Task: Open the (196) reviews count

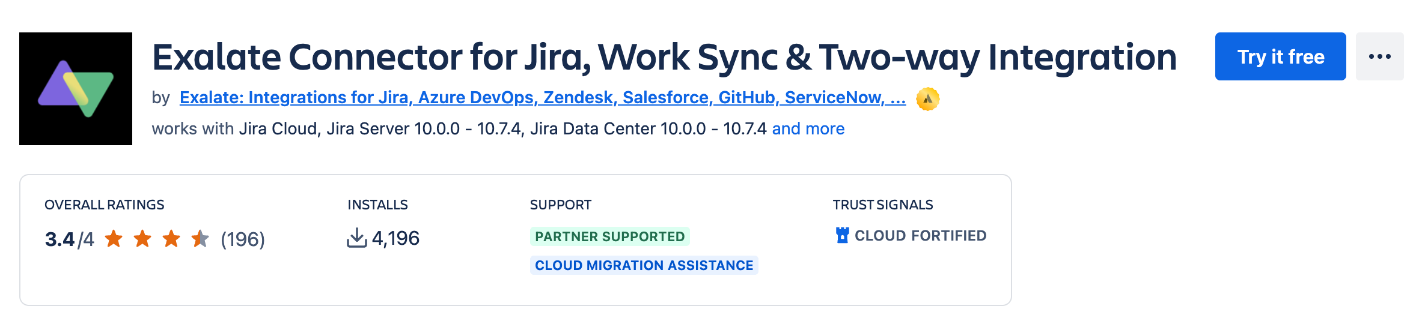Action: (x=243, y=239)
